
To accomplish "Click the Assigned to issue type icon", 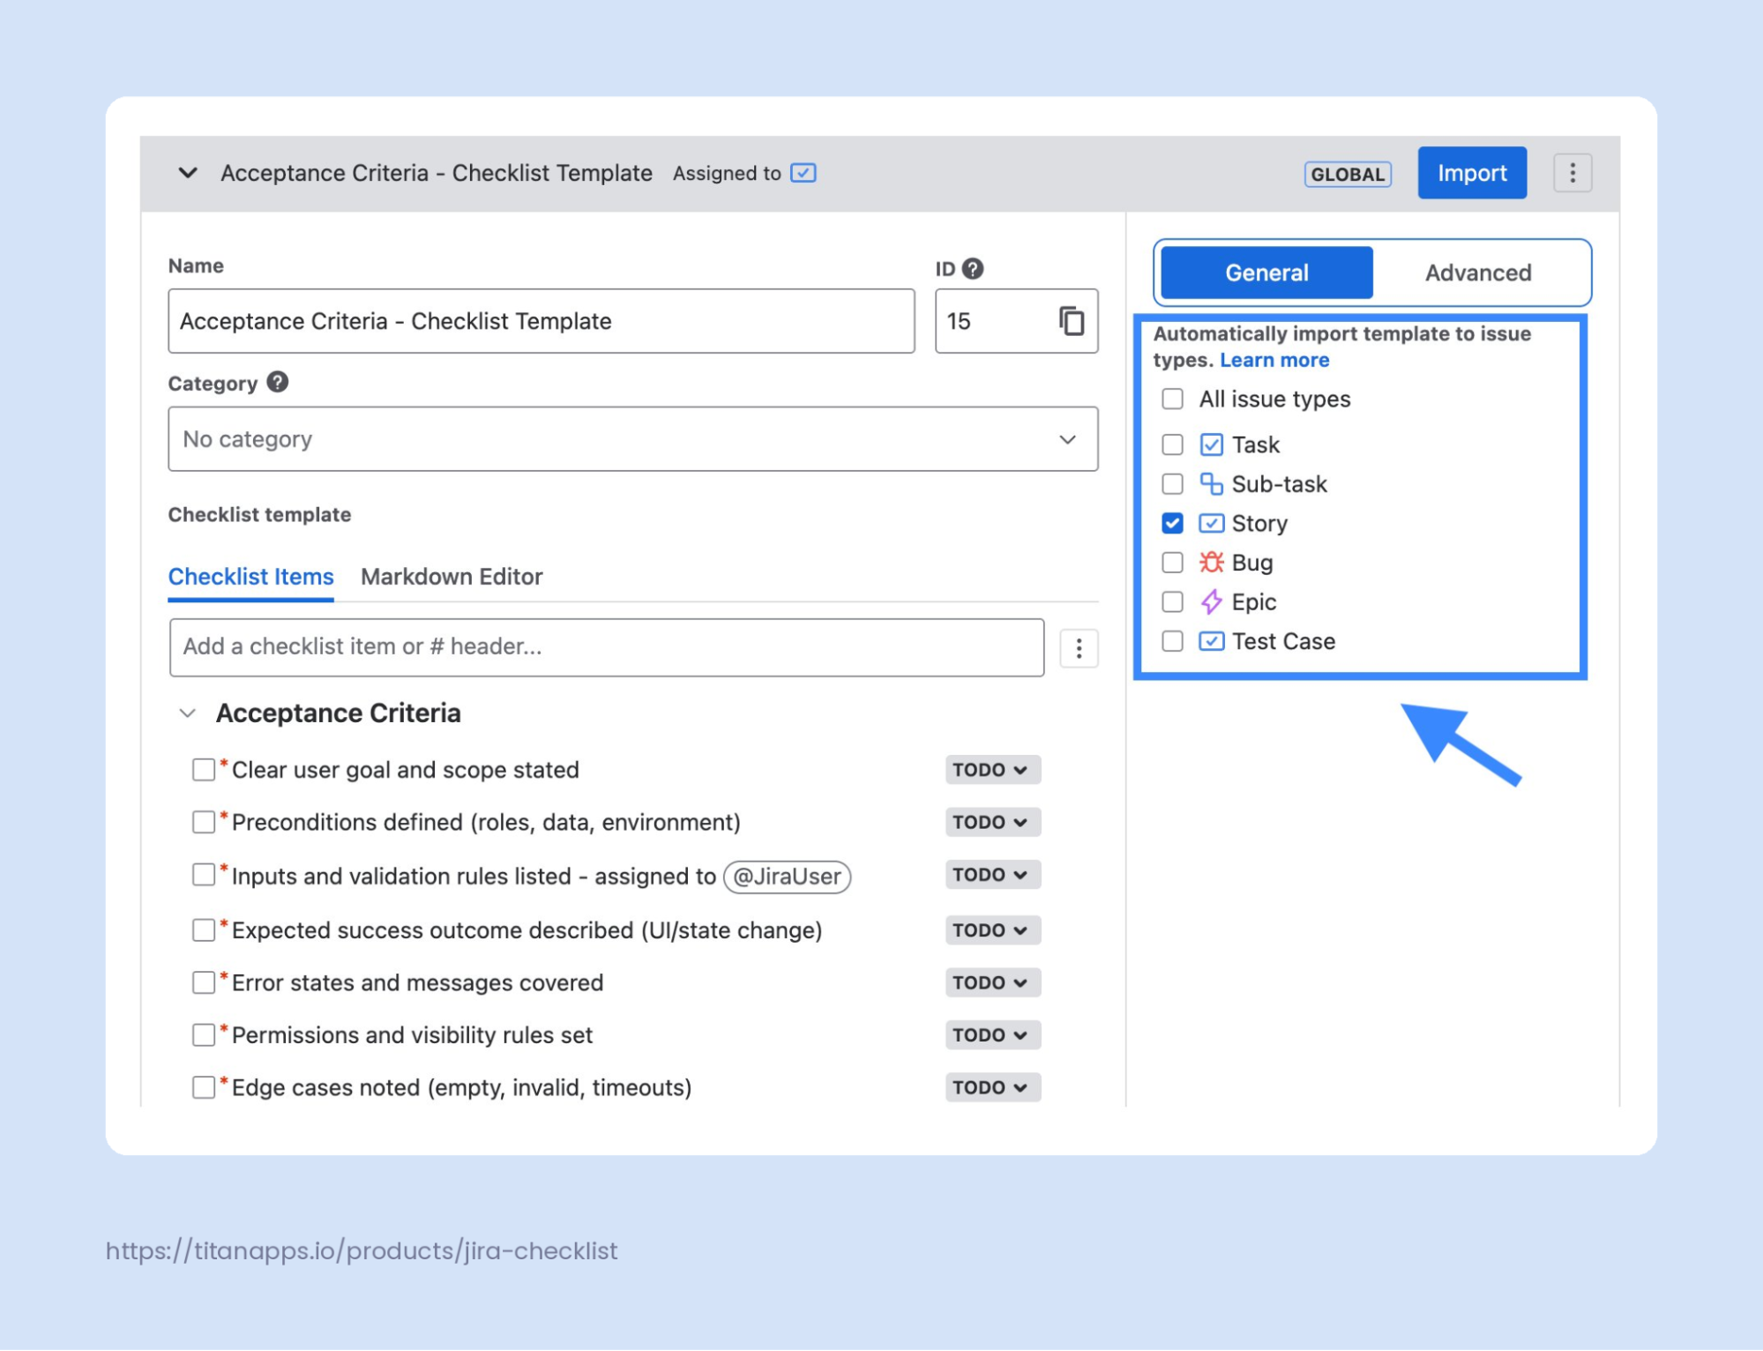I will tap(803, 173).
